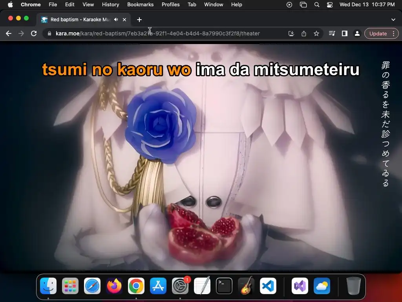Select the Red baptism - Karaoke tab
Screen dimensions: 402x302
[83, 20]
